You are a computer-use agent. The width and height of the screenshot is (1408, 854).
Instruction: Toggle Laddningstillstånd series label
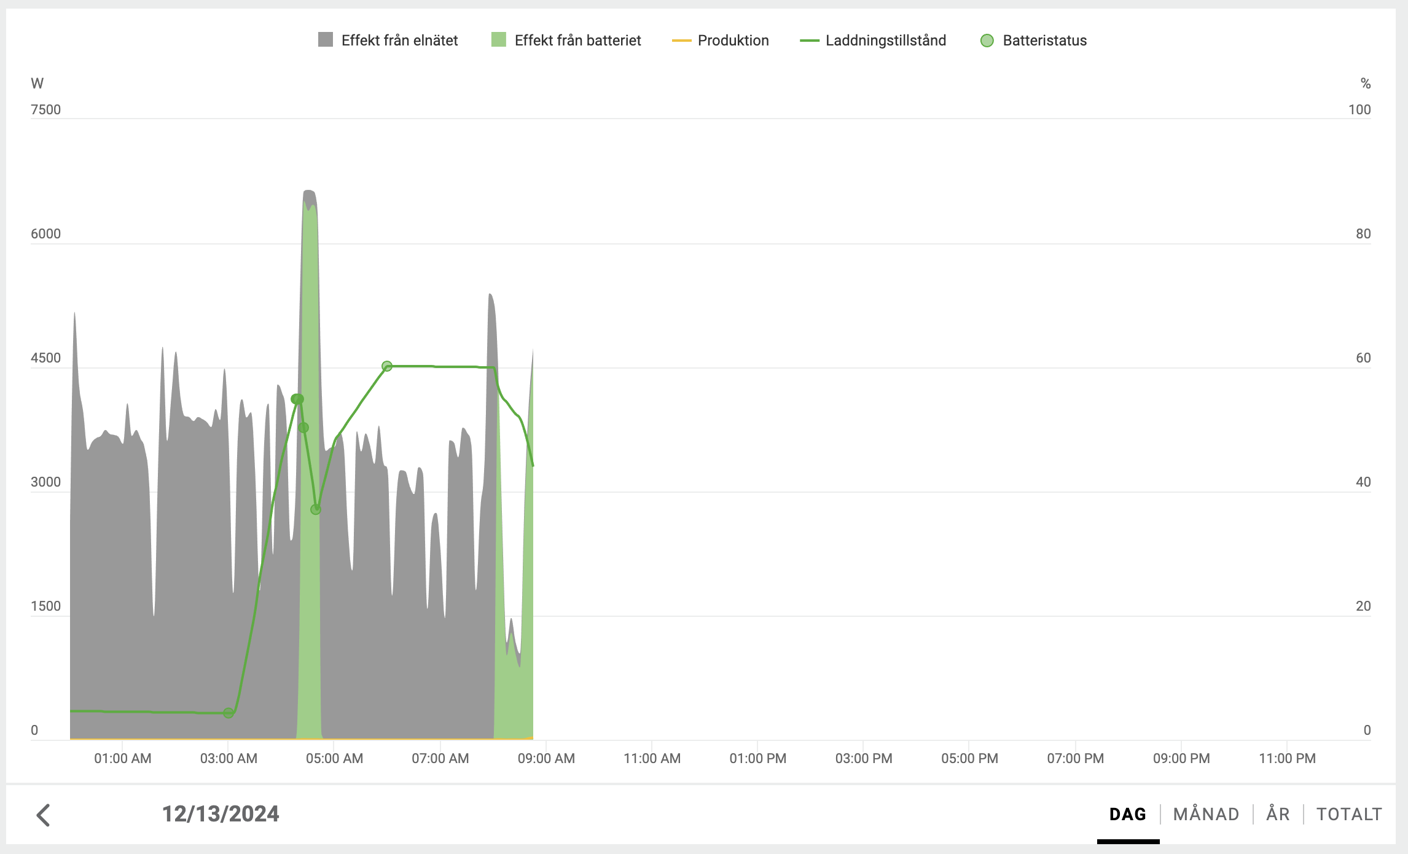(885, 41)
